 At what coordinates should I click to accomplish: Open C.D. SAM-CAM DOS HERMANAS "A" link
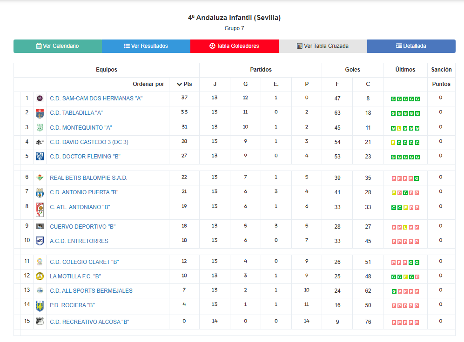tap(96, 99)
